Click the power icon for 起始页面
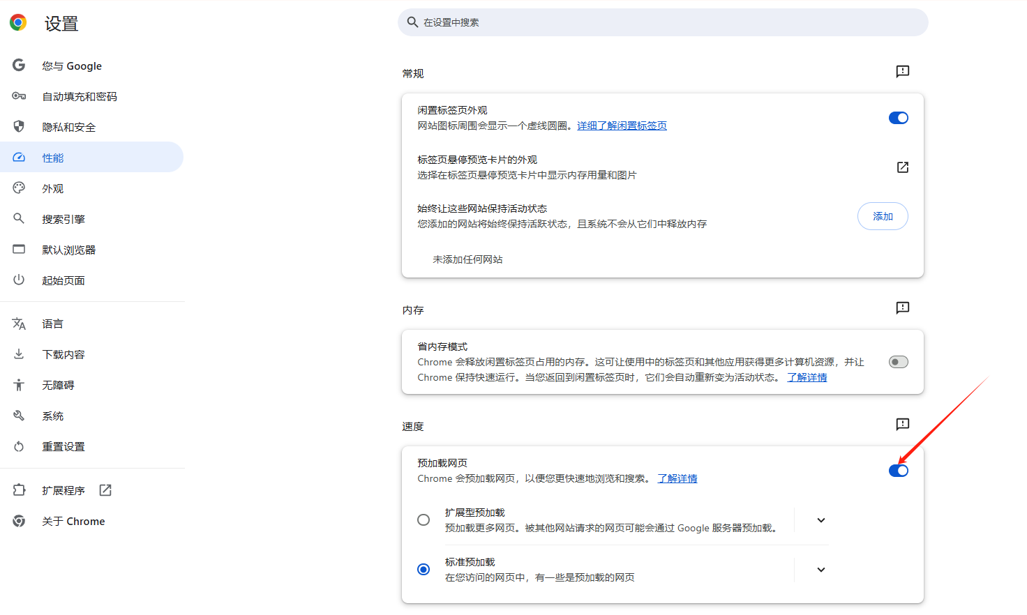Image resolution: width=1027 pixels, height=615 pixels. coord(19,280)
